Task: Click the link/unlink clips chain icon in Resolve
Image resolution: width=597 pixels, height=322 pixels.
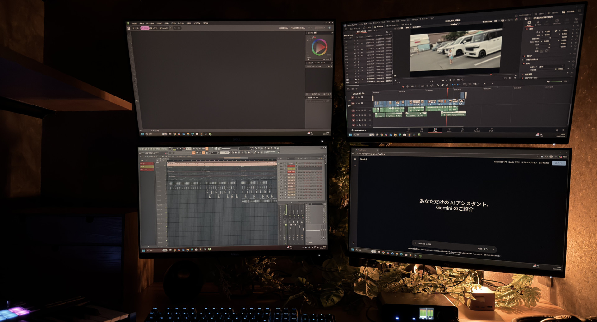Action: coord(442,85)
